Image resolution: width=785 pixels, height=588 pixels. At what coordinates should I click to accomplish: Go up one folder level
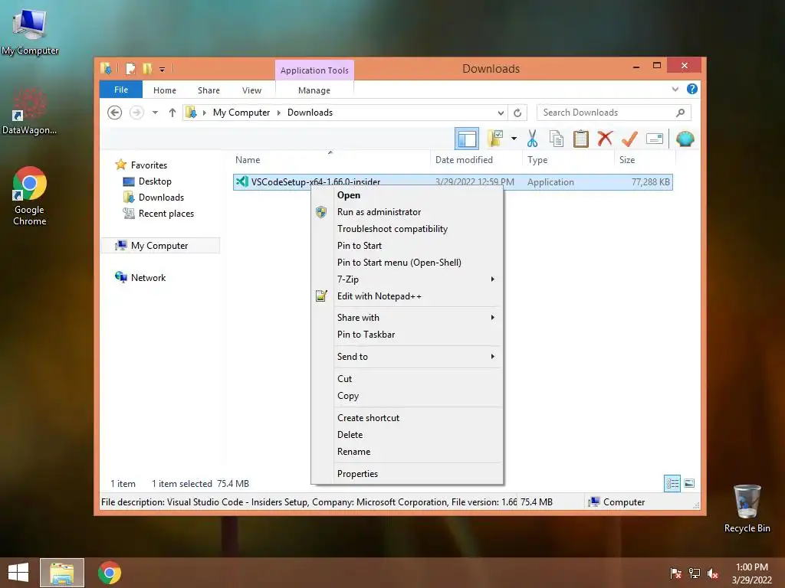point(172,113)
